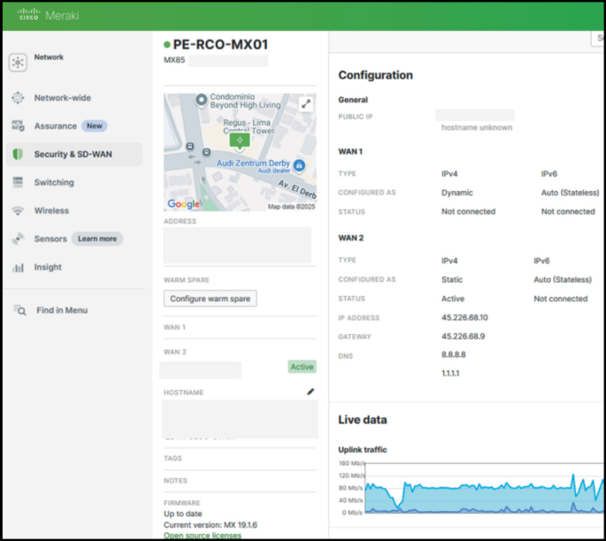
Task: Click the Network selector label
Action: (49, 57)
